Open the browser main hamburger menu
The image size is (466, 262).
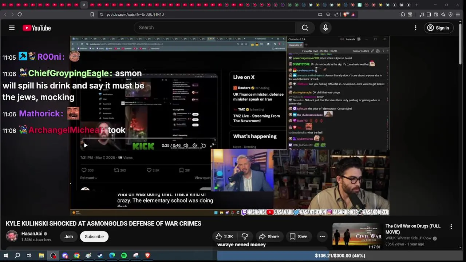click(458, 15)
